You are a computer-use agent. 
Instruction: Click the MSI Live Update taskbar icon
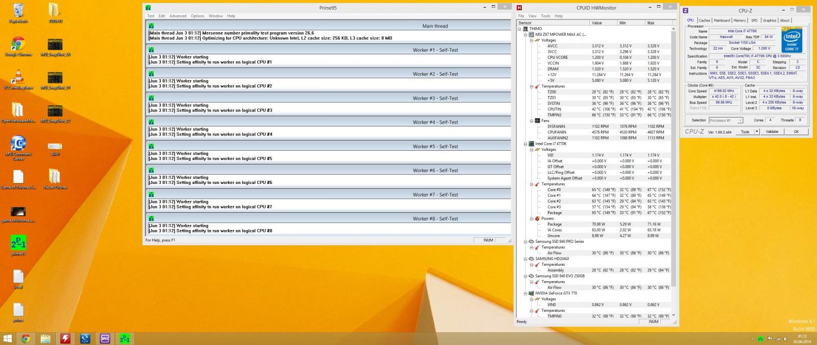click(85, 338)
